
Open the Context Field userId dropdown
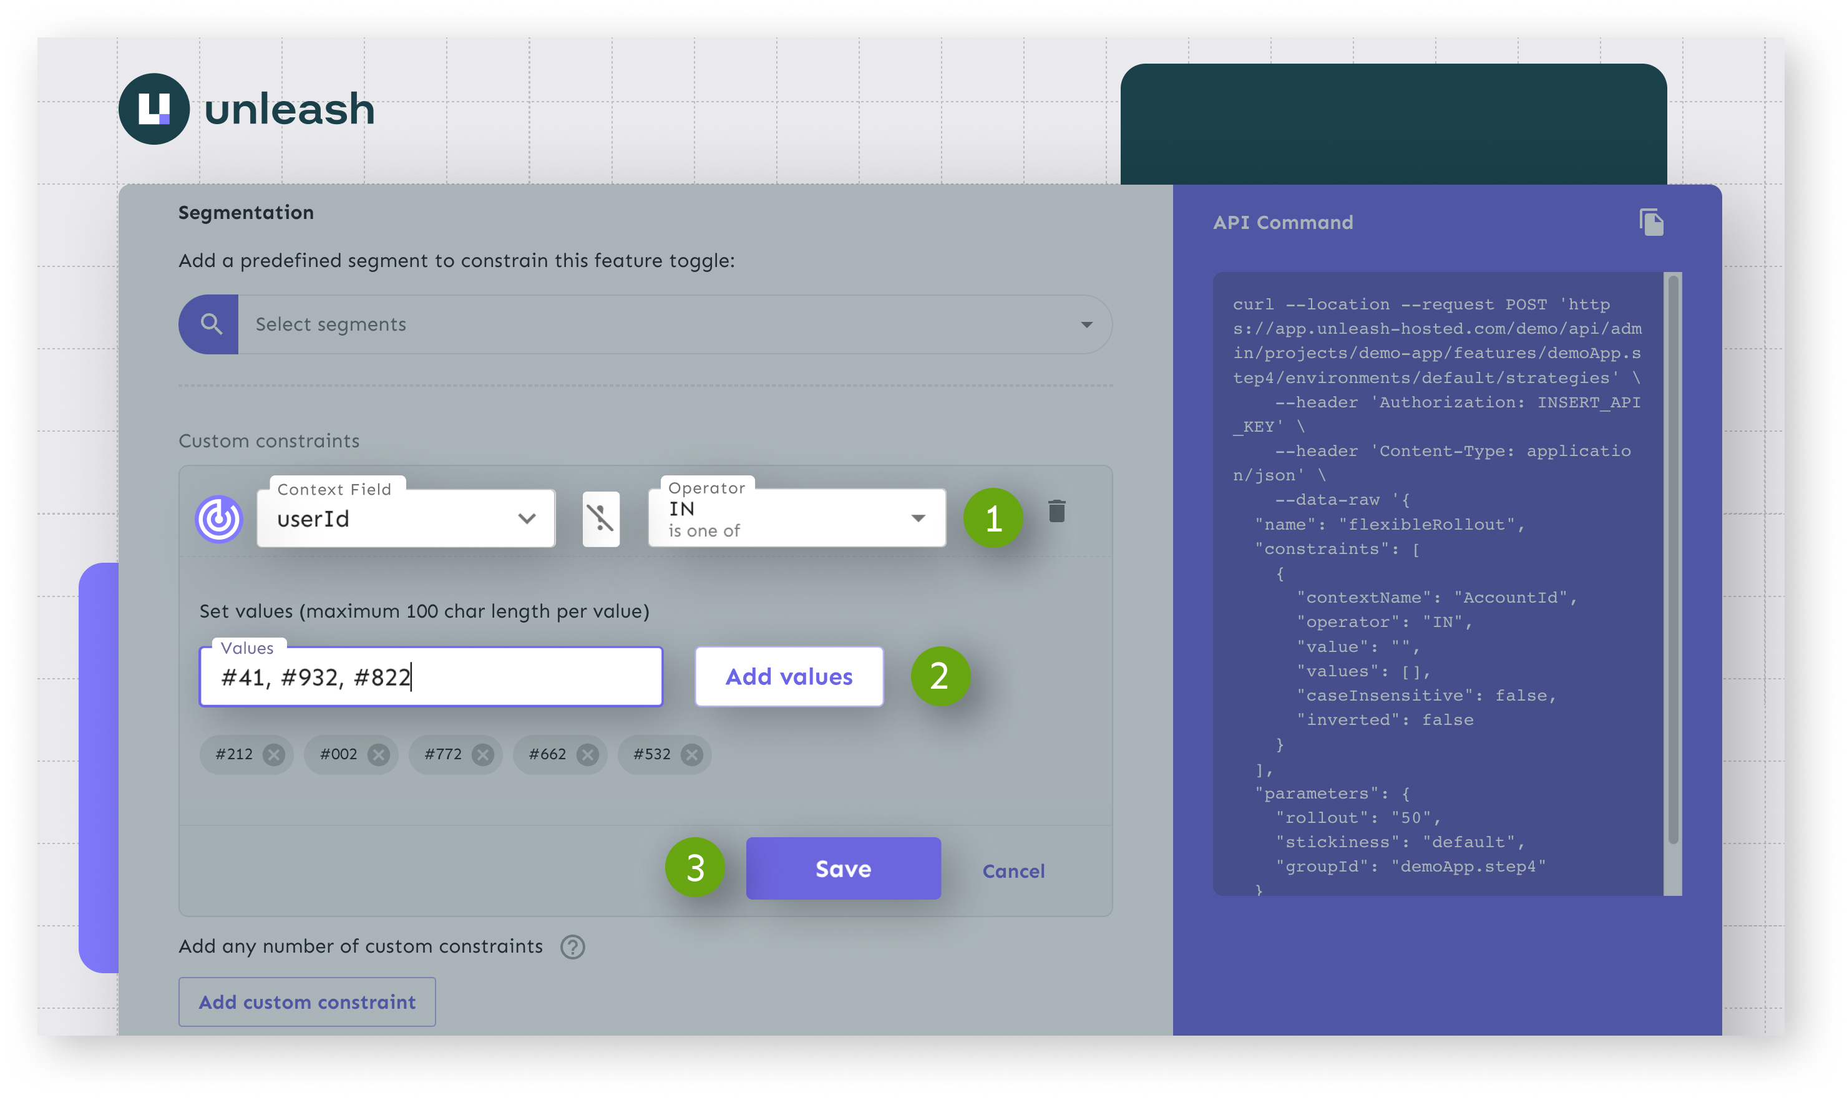(406, 518)
